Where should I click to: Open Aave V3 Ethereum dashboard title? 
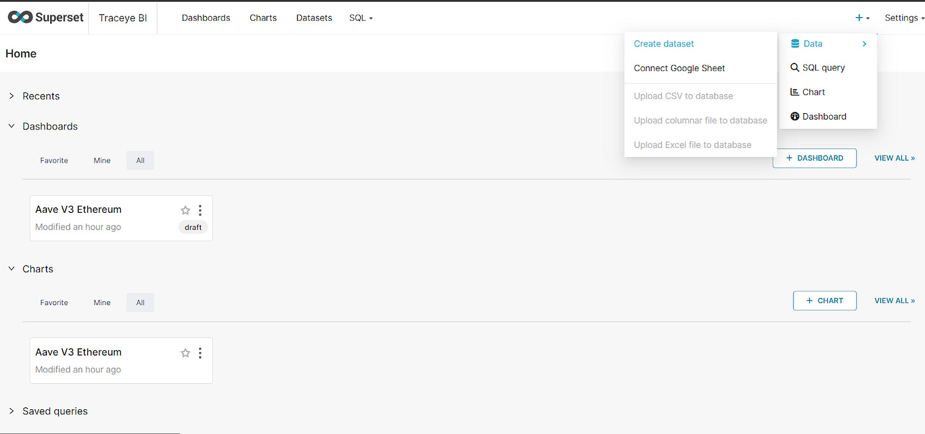tap(78, 209)
